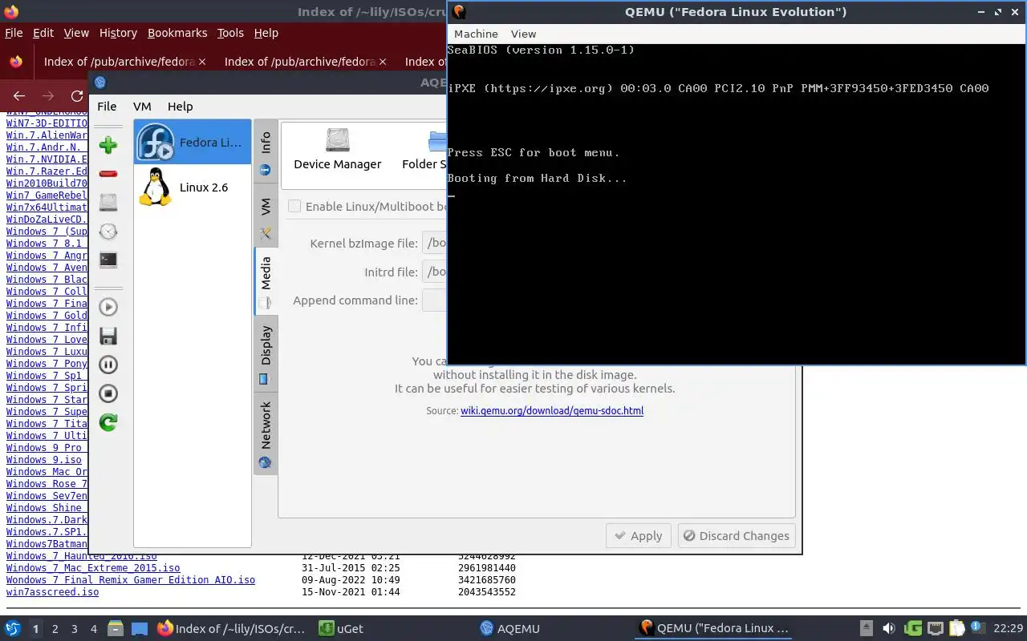Open Firefox Tools menu
Screen dimensions: 1027x641
[230, 33]
